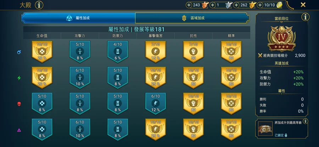Screen dimensions: 319x147
Task: Close the 大殿 screen with X
Action: point(303,5)
